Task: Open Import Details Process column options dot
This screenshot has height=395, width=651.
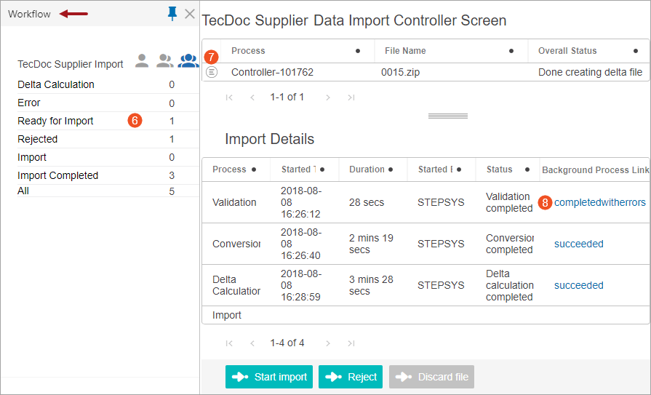Action: (254, 169)
